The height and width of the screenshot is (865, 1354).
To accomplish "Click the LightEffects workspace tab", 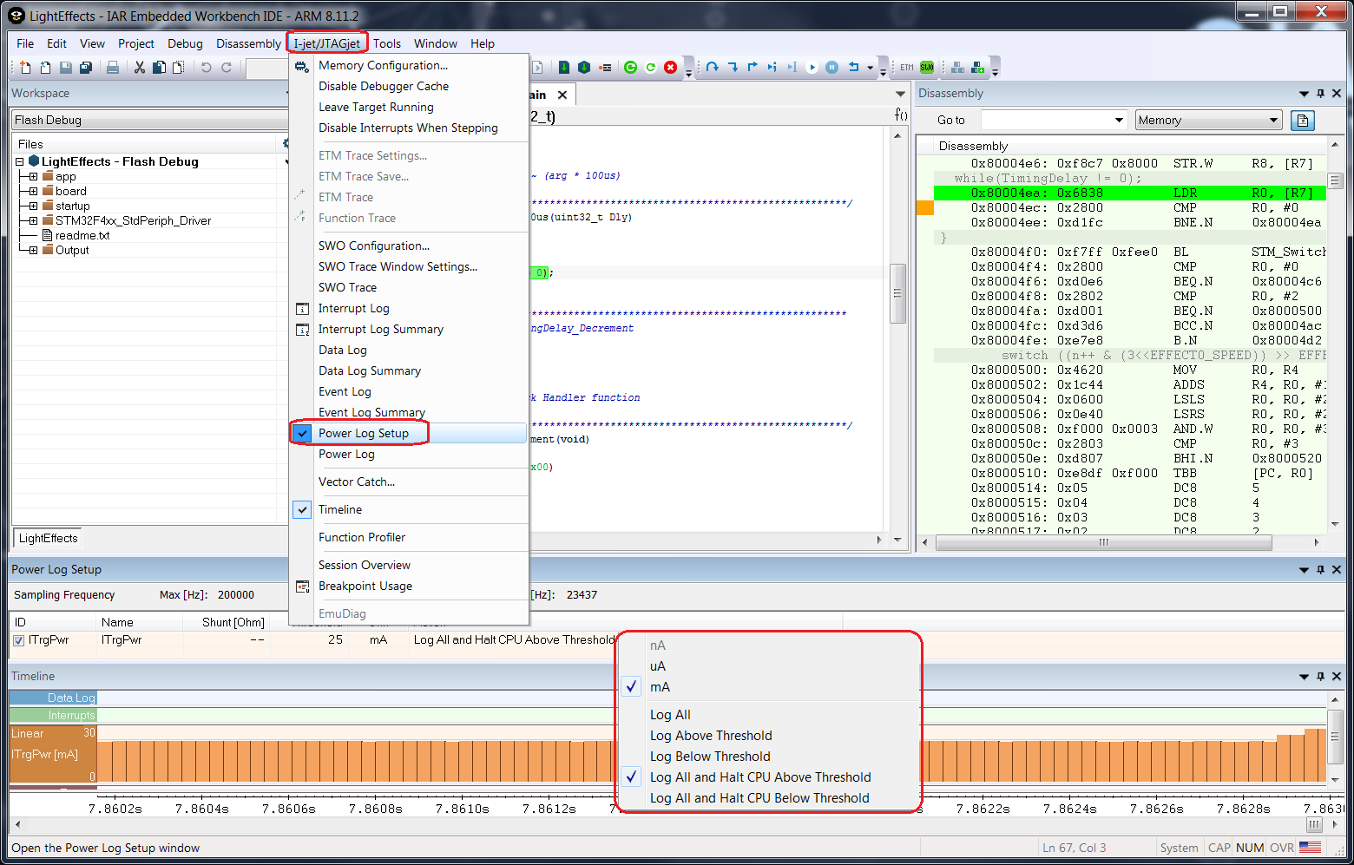I will 49,538.
